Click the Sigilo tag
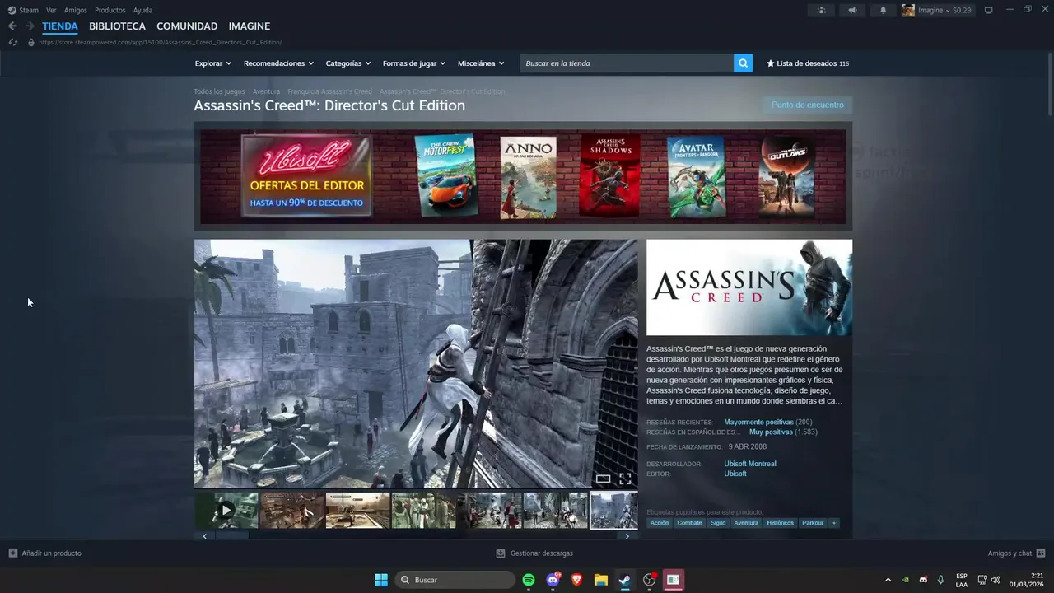This screenshot has width=1054, height=593. point(718,523)
